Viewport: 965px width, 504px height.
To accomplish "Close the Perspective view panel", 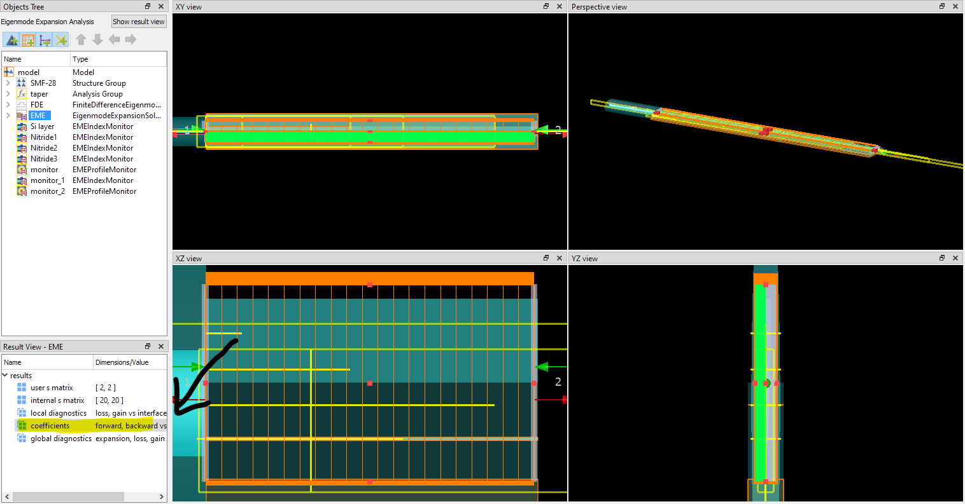I will [955, 6].
